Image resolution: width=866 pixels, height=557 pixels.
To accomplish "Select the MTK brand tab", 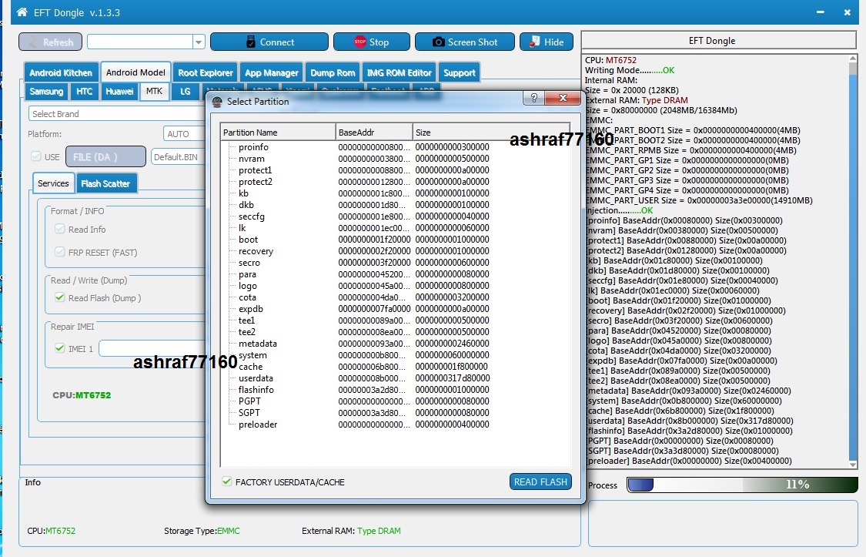I will click(154, 91).
